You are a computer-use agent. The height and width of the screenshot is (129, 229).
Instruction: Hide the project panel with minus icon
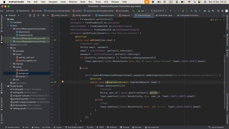click(48, 15)
